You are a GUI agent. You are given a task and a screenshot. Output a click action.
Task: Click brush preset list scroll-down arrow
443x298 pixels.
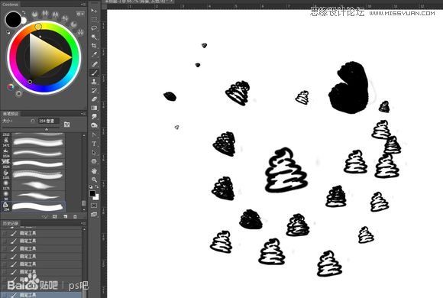[83, 209]
